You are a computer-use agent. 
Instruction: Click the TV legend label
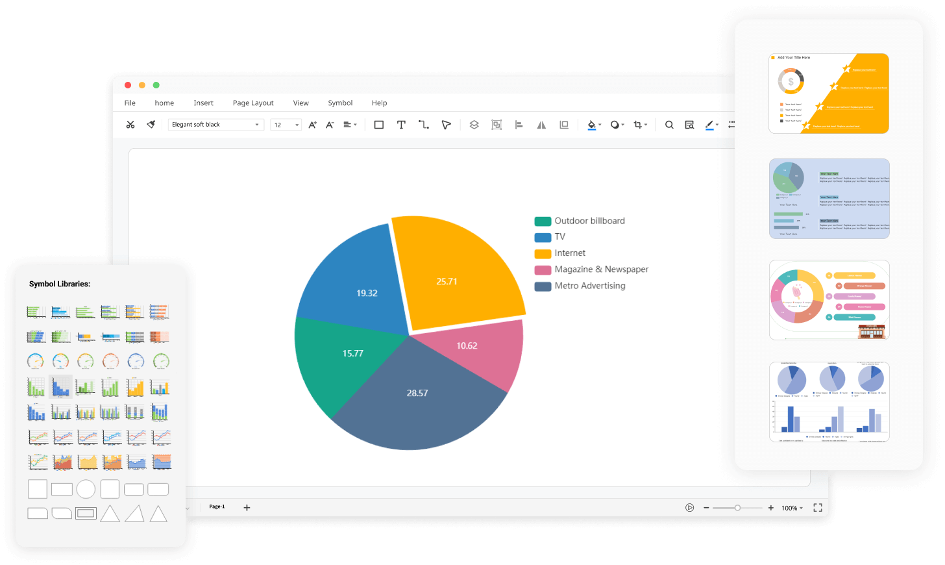(x=559, y=237)
